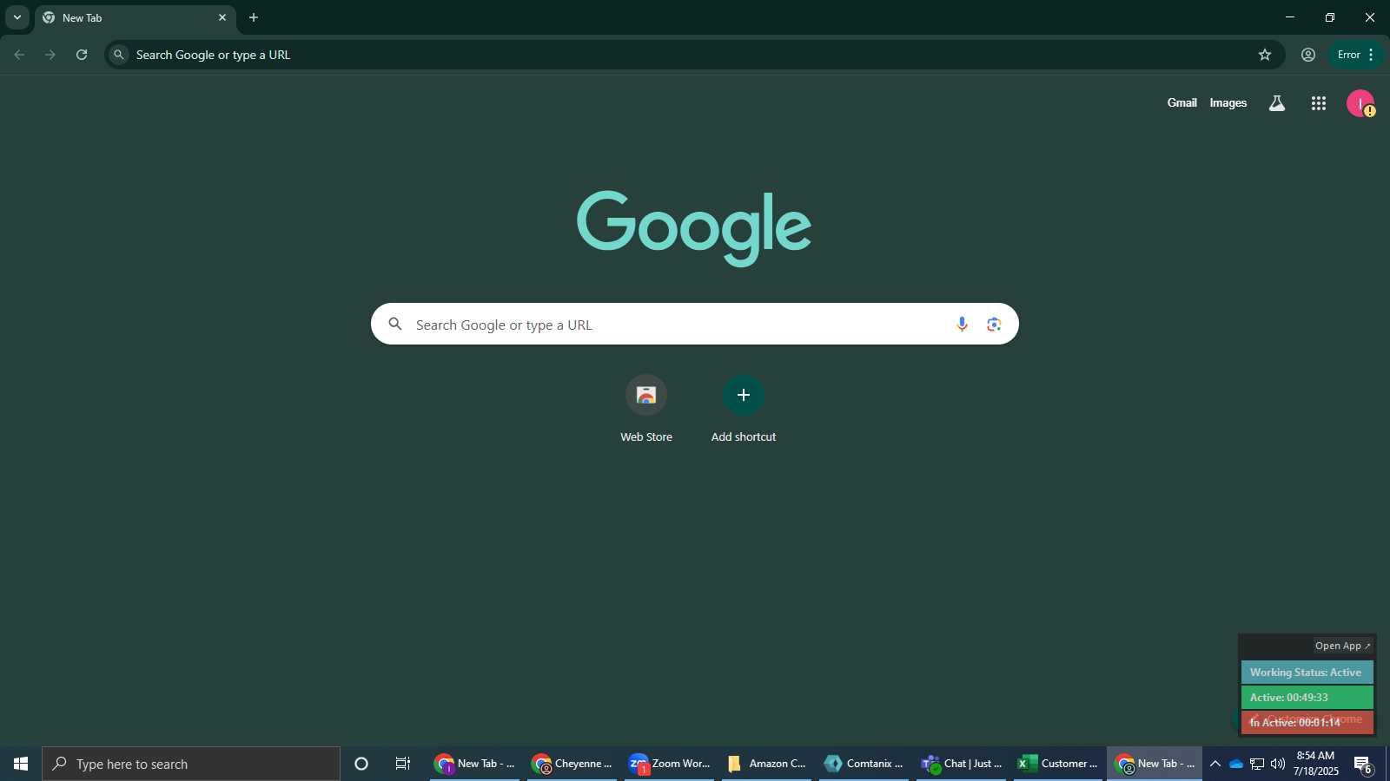The height and width of the screenshot is (781, 1390).
Task: Click the magnifier icon in Google search box
Action: [395, 324]
